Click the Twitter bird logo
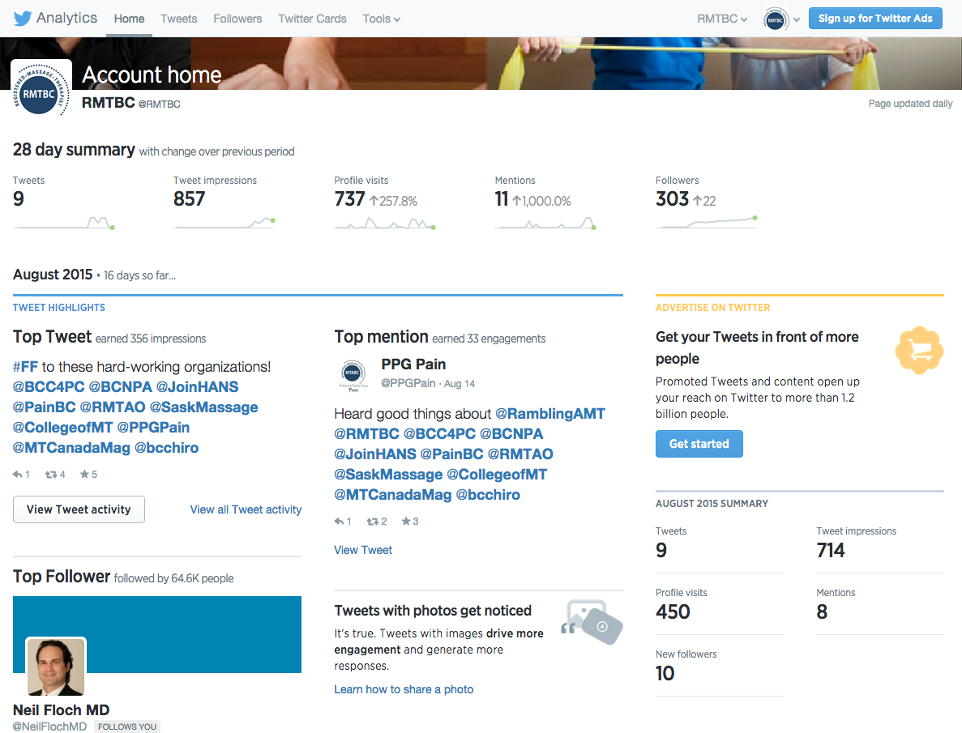The image size is (962, 733). 23,19
